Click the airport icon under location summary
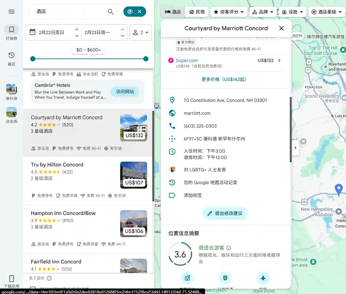 pos(263,278)
